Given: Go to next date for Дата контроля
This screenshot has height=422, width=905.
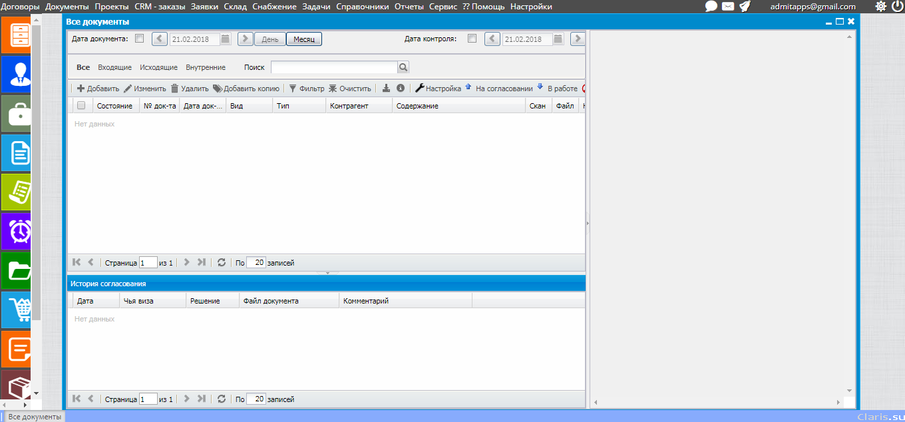Looking at the screenshot, I should pos(578,39).
